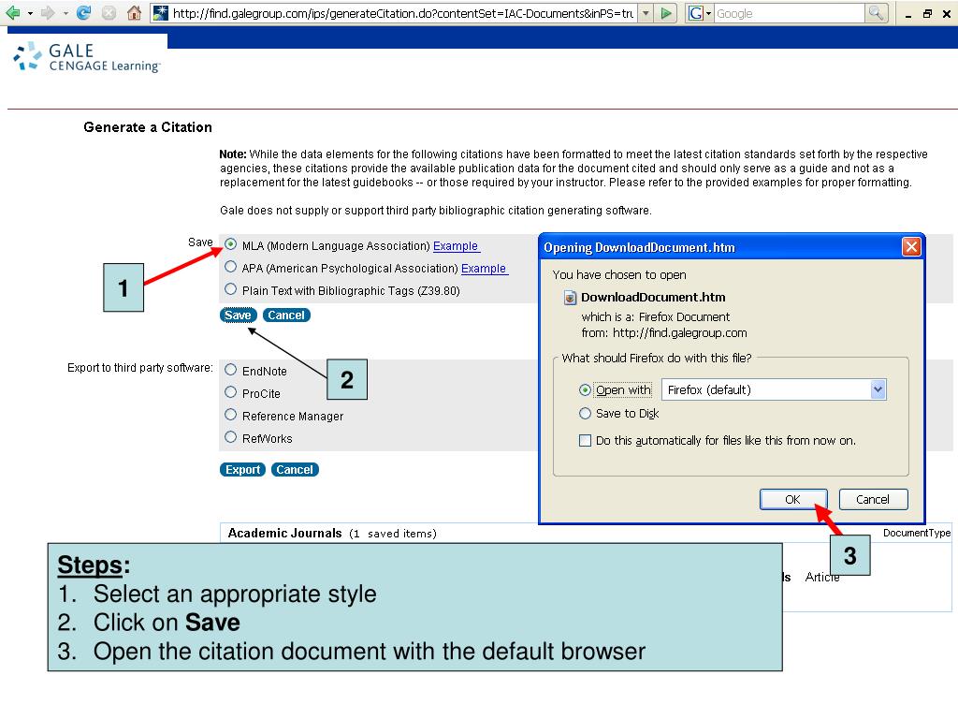The height and width of the screenshot is (719, 958).
Task: Open the Firefox (default) application dropdown
Action: coord(878,389)
